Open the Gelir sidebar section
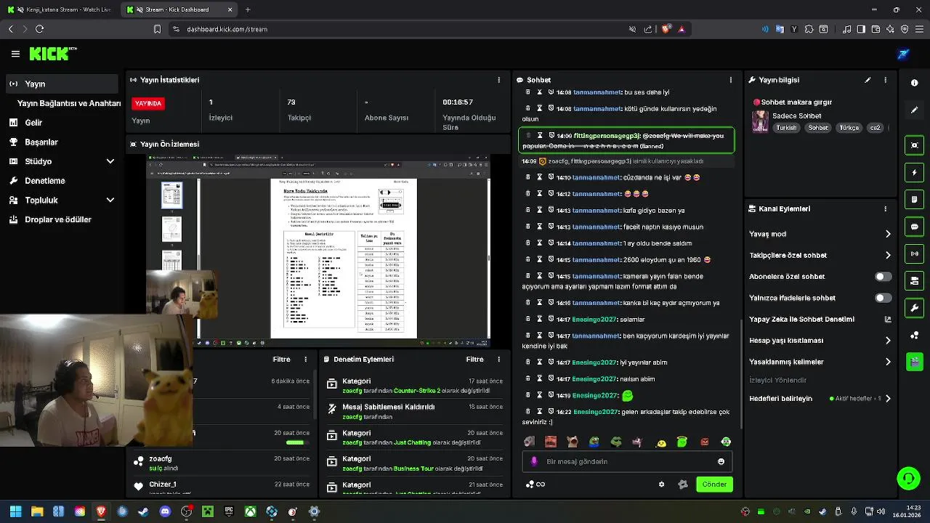The height and width of the screenshot is (523, 930). click(62, 123)
